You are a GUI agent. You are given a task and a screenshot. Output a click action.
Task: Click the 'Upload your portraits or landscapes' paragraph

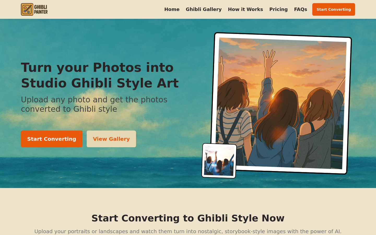(x=188, y=231)
